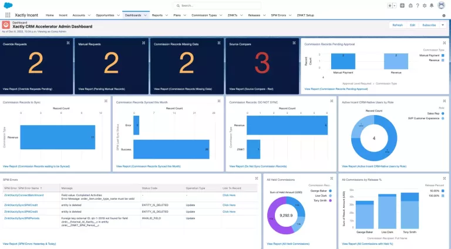
Task: Expand Commission Records Pending Approval chart
Action: 445,43
